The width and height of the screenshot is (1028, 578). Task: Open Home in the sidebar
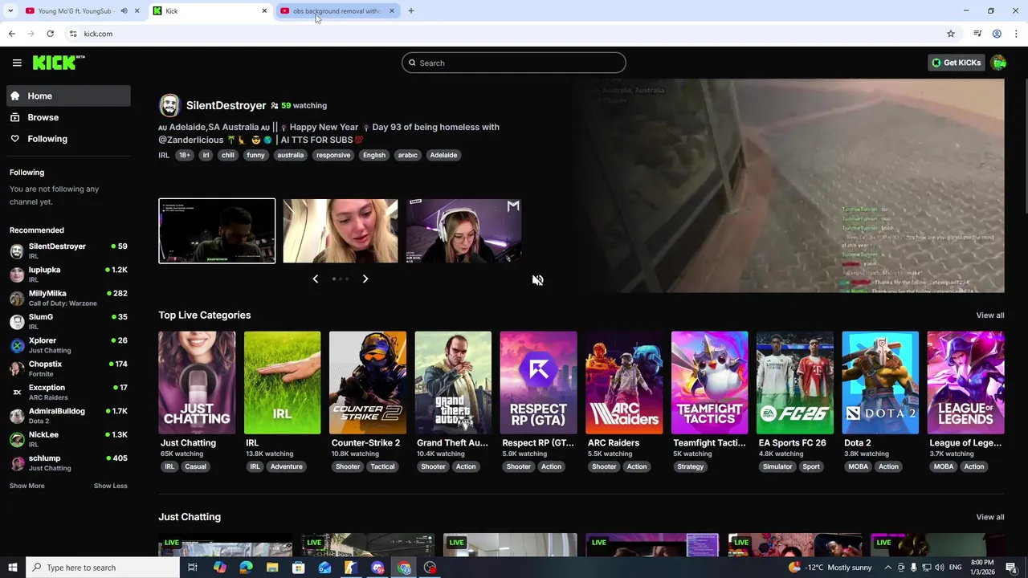[x=68, y=96]
